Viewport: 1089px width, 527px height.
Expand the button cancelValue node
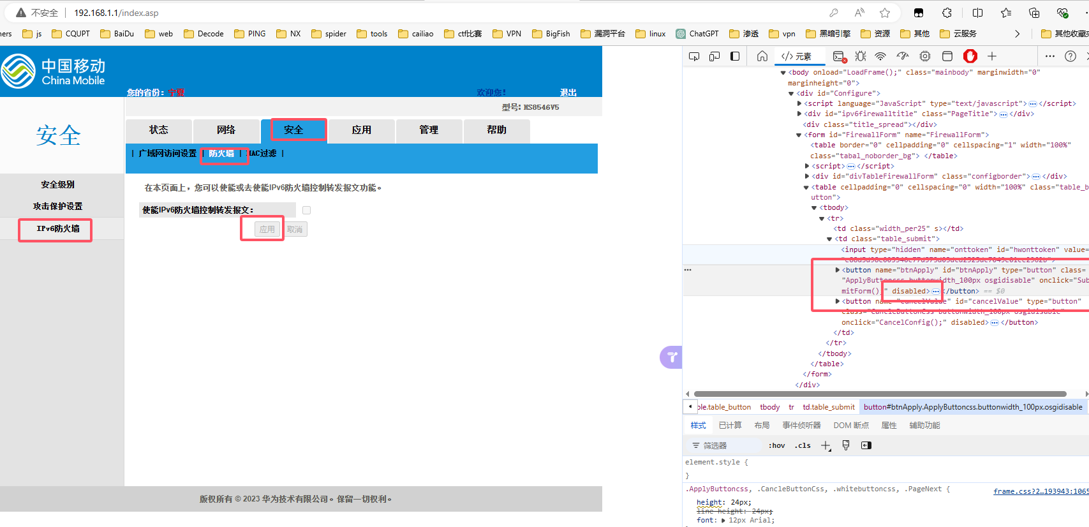[837, 301]
